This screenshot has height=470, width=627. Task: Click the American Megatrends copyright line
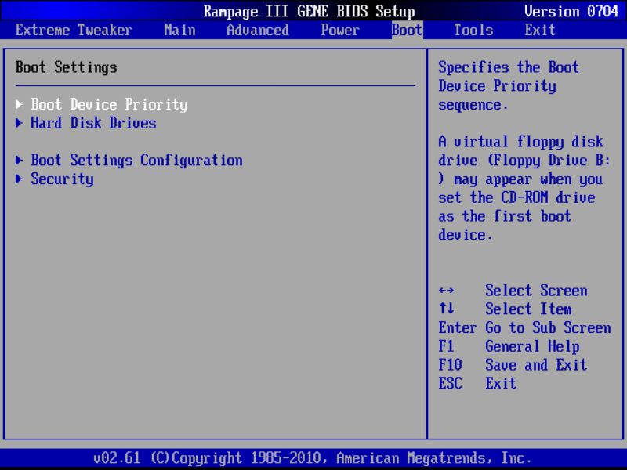coord(312,457)
